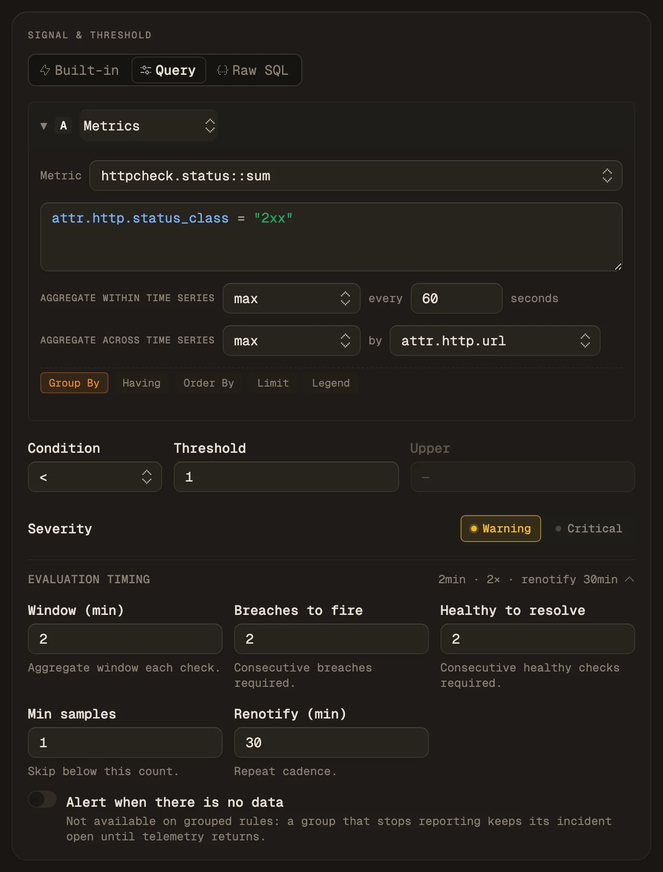The width and height of the screenshot is (663, 872).
Task: Click the Query tab sliders icon
Action: click(145, 70)
